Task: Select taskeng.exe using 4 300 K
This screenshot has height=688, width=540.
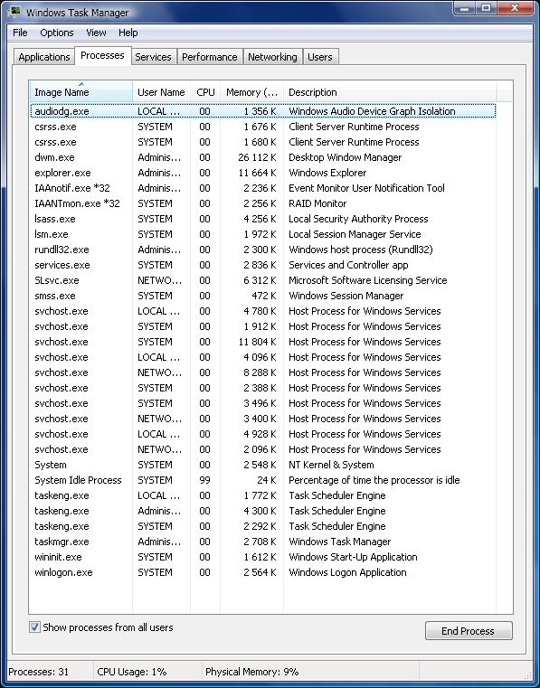Action: point(263,510)
